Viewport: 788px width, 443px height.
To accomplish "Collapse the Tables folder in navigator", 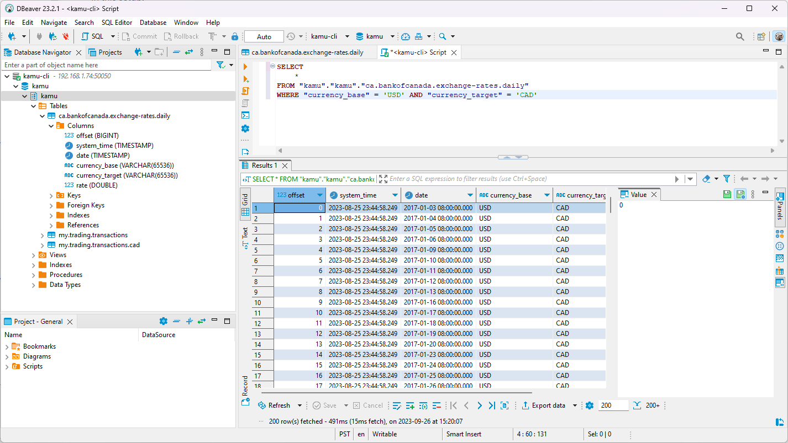I will 33,106.
